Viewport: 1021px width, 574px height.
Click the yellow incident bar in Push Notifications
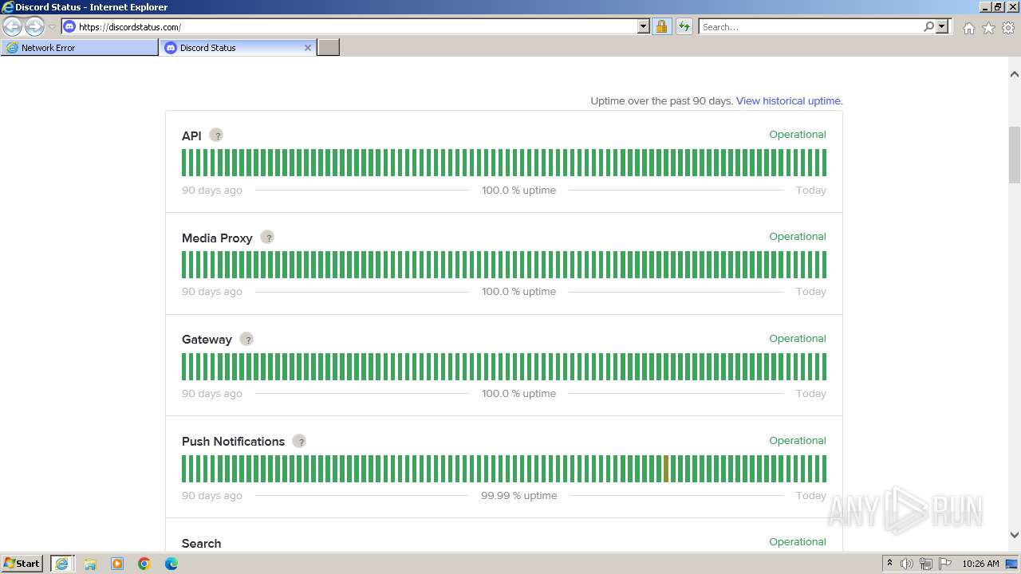(666, 469)
